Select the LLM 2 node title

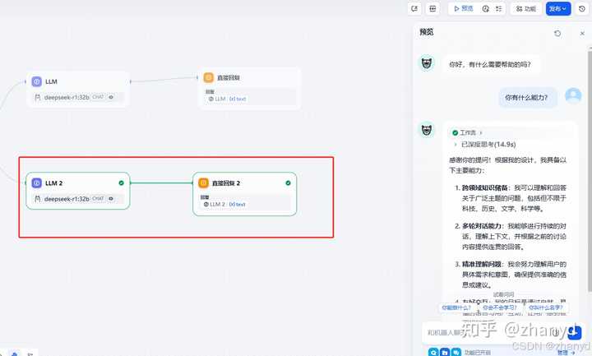click(54, 183)
